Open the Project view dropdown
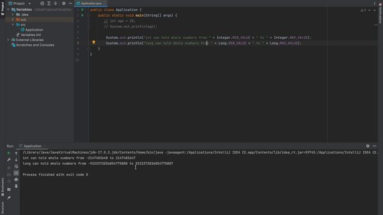 (20, 4)
